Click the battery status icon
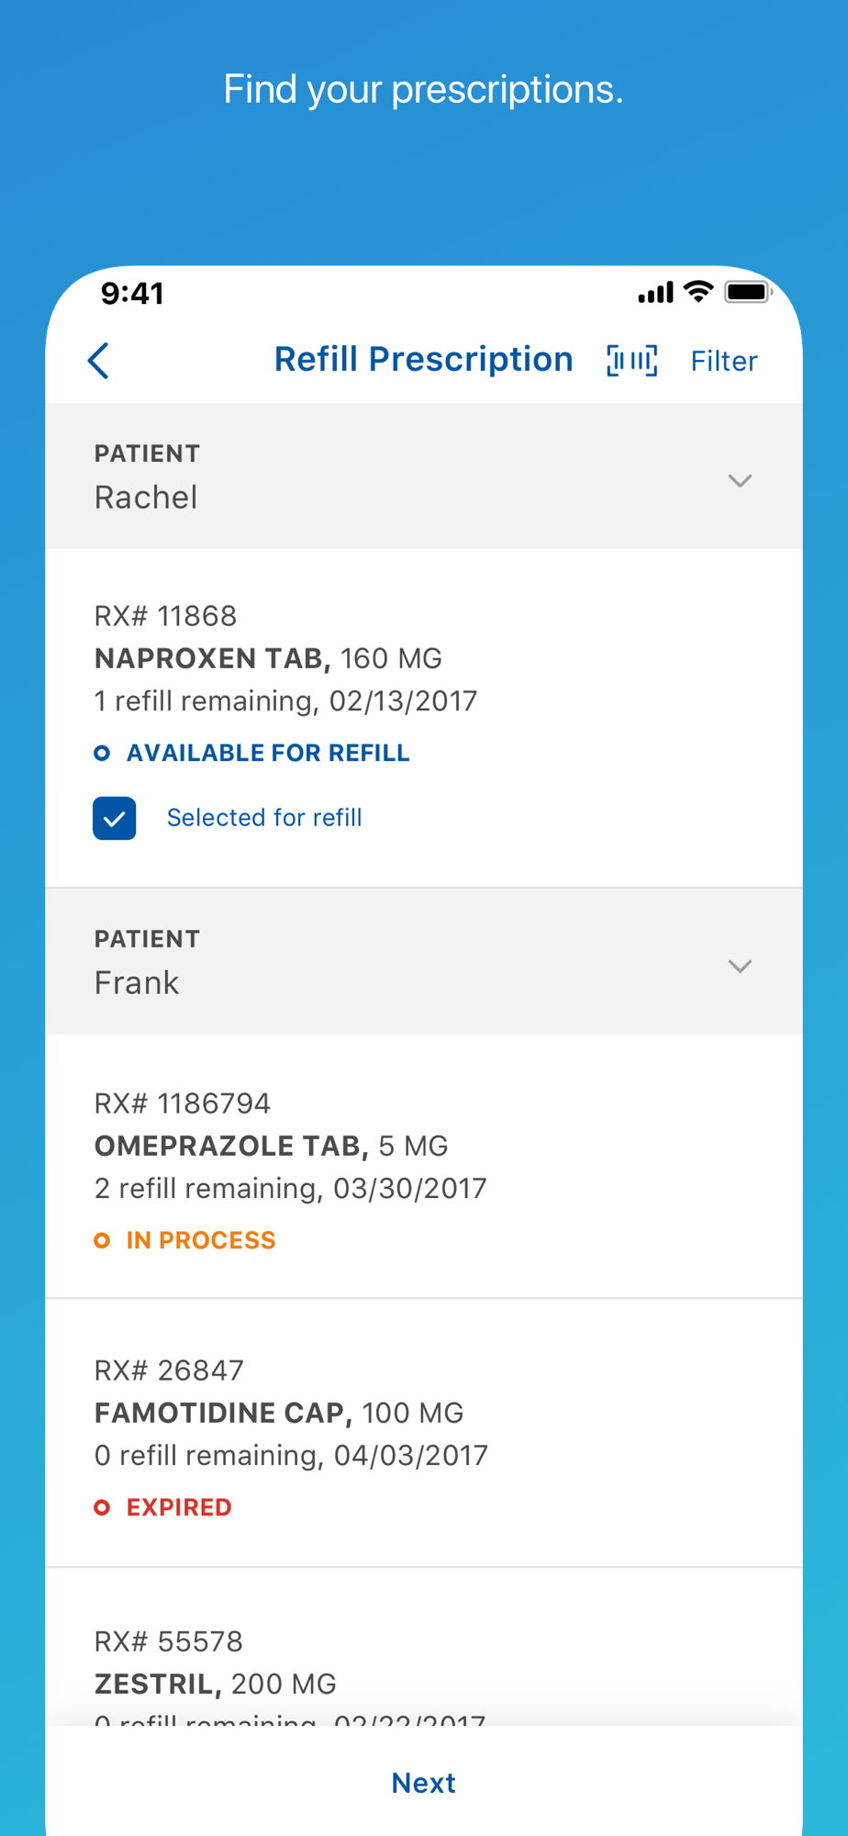The image size is (848, 1836). point(748,292)
